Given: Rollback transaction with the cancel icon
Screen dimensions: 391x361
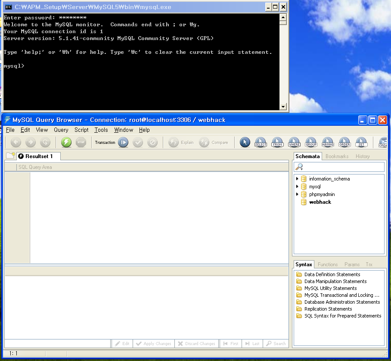Looking at the screenshot, I should (152, 142).
